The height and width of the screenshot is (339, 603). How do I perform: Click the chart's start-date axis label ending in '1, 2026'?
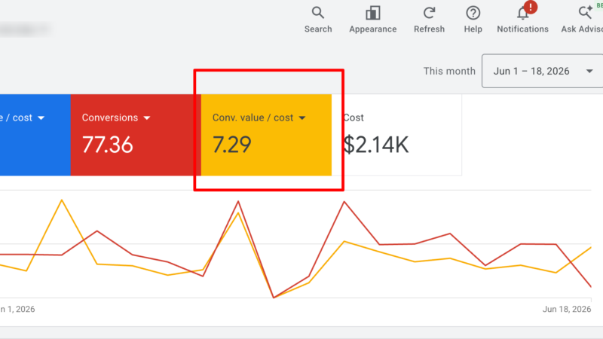pyautogui.click(x=17, y=309)
